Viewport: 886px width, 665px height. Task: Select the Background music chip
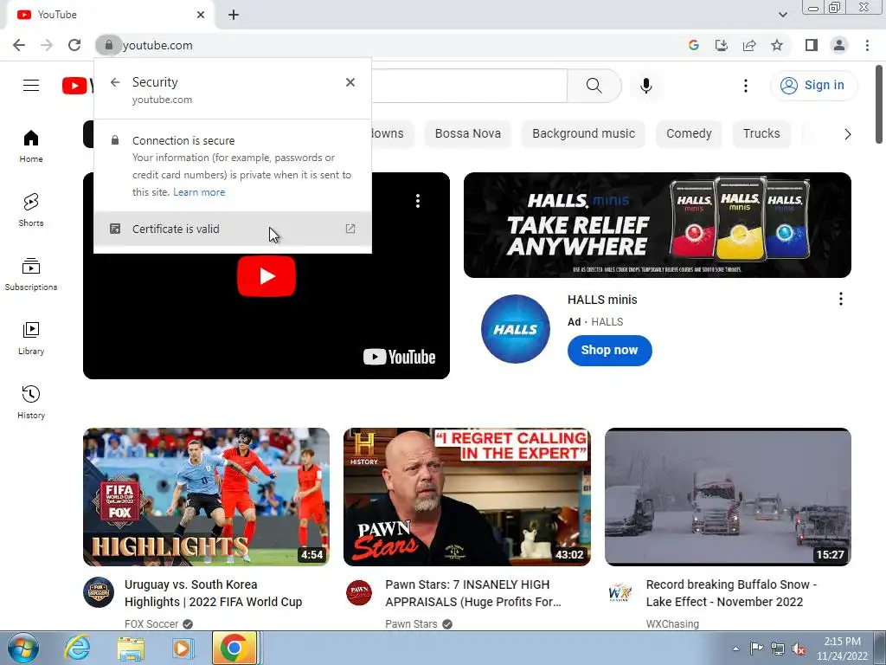click(584, 134)
